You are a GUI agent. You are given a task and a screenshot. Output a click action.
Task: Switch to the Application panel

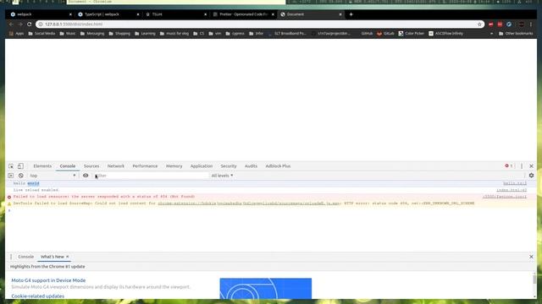tap(202, 166)
